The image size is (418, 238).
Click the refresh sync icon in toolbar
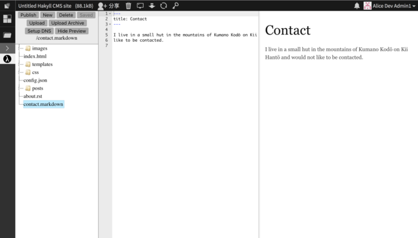pos(163,6)
